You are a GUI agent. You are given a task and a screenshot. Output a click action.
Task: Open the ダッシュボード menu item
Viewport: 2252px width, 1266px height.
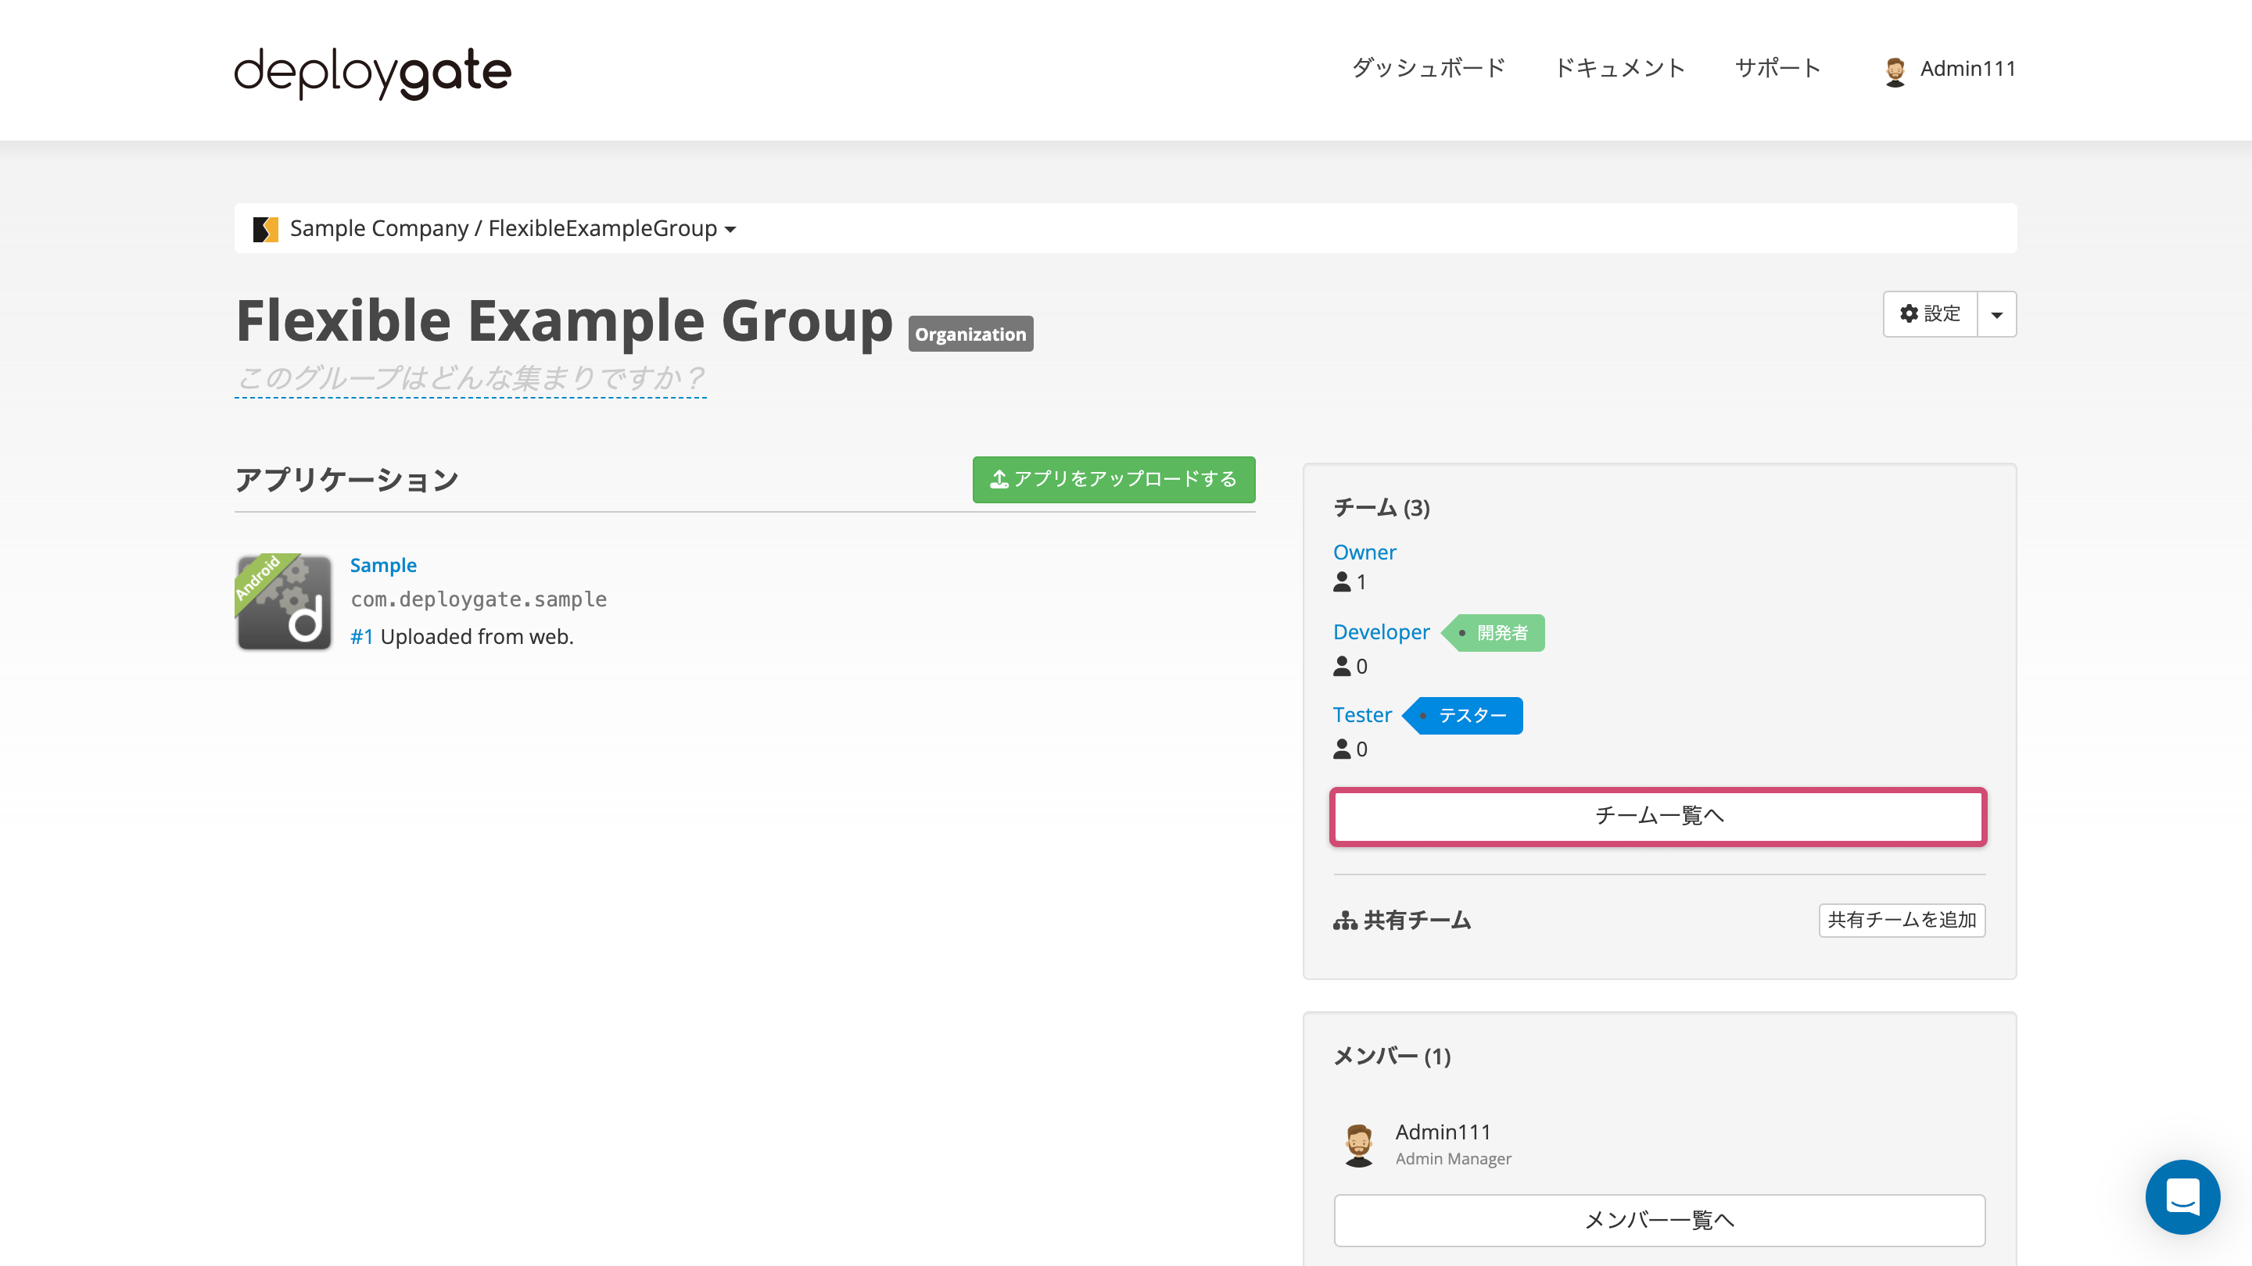click(1429, 67)
